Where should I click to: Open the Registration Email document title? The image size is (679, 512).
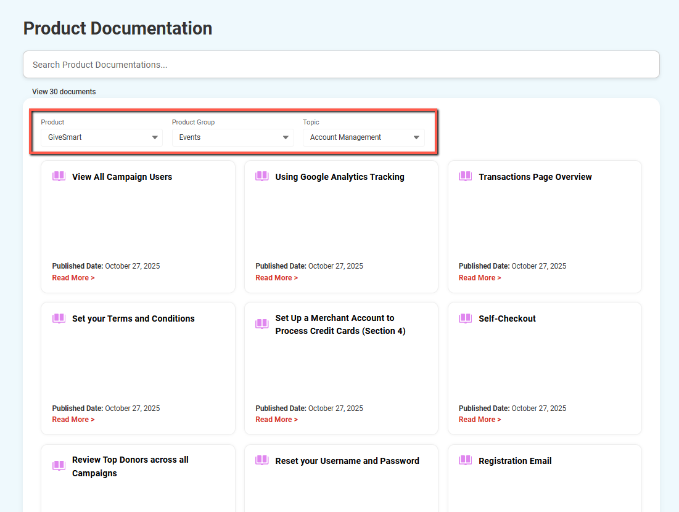(x=515, y=461)
